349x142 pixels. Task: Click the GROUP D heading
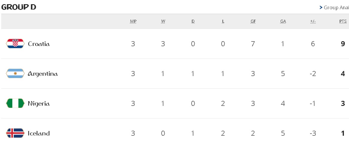(x=19, y=7)
